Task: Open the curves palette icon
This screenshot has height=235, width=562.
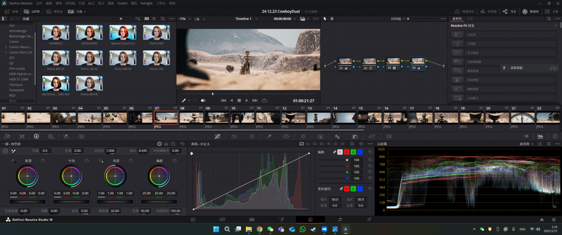Action: (x=217, y=136)
